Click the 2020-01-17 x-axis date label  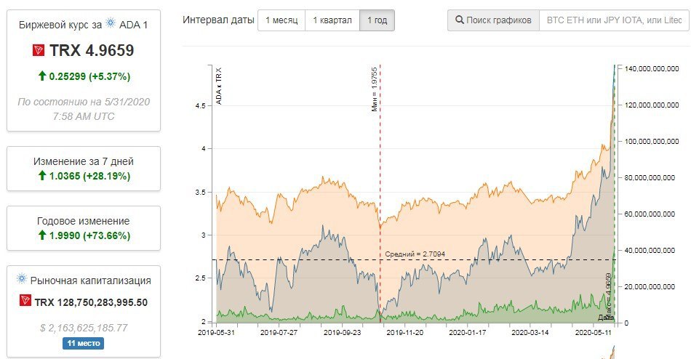tap(468, 333)
